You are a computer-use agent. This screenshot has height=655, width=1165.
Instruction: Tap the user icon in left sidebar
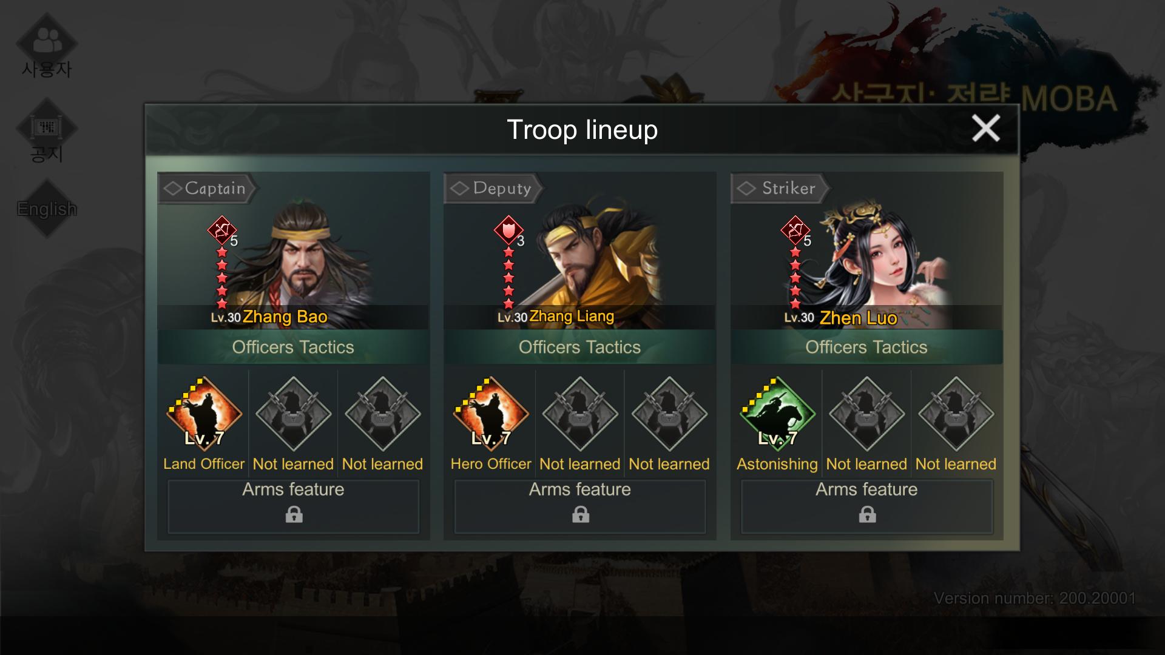click(47, 42)
